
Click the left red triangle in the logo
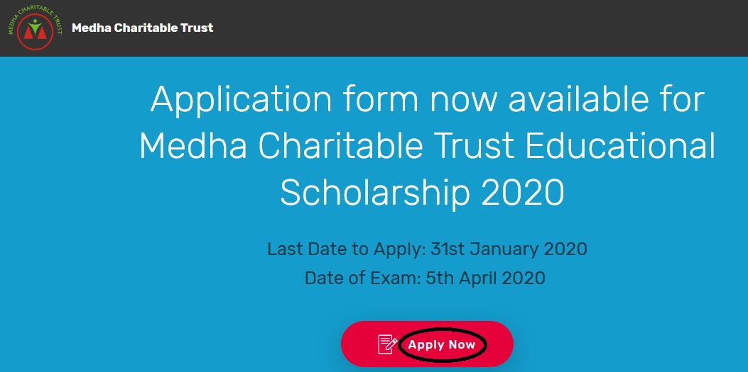click(x=28, y=33)
